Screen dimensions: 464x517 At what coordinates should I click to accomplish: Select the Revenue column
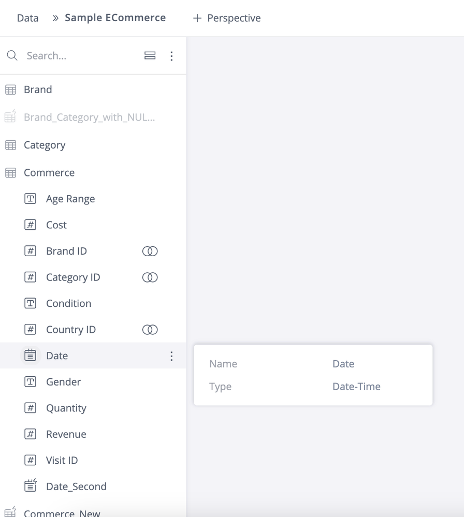pos(66,434)
